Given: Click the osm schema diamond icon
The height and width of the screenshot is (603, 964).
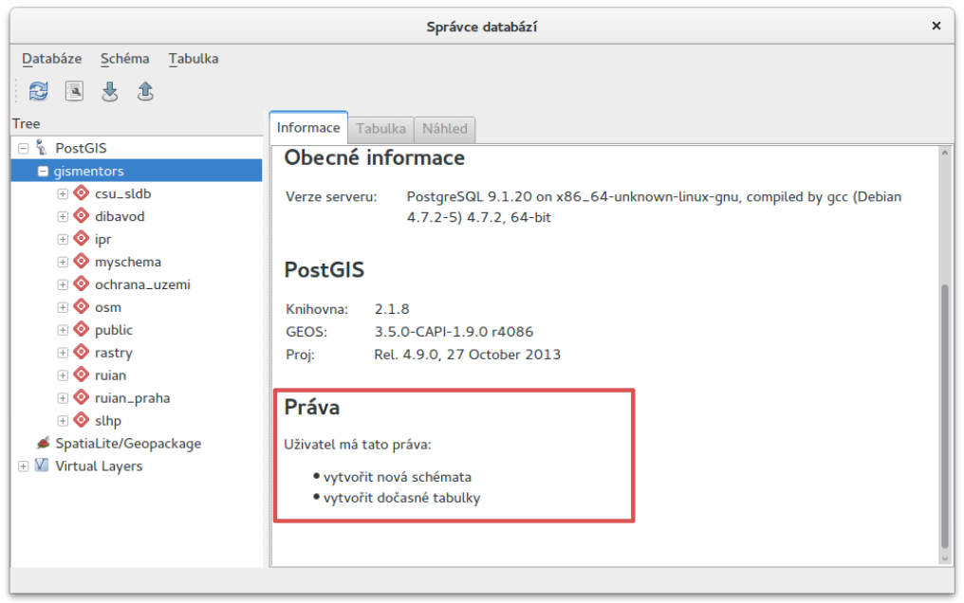Looking at the screenshot, I should [x=82, y=307].
